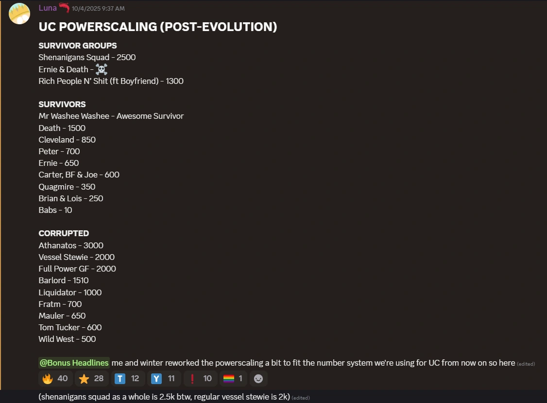
Task: Click the Mr Washee Washee line
Action: click(x=111, y=116)
